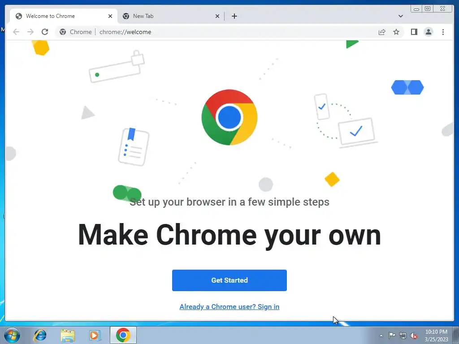This screenshot has height=344, width=459.
Task: Click the muted volume tray icon
Action: pyautogui.click(x=414, y=335)
